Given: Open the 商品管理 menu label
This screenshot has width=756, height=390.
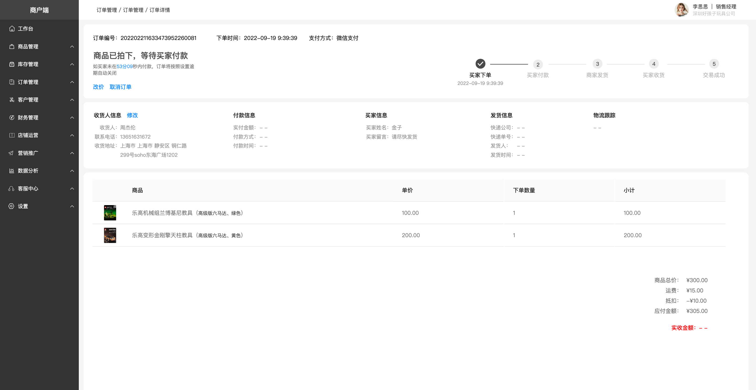Looking at the screenshot, I should pos(28,47).
